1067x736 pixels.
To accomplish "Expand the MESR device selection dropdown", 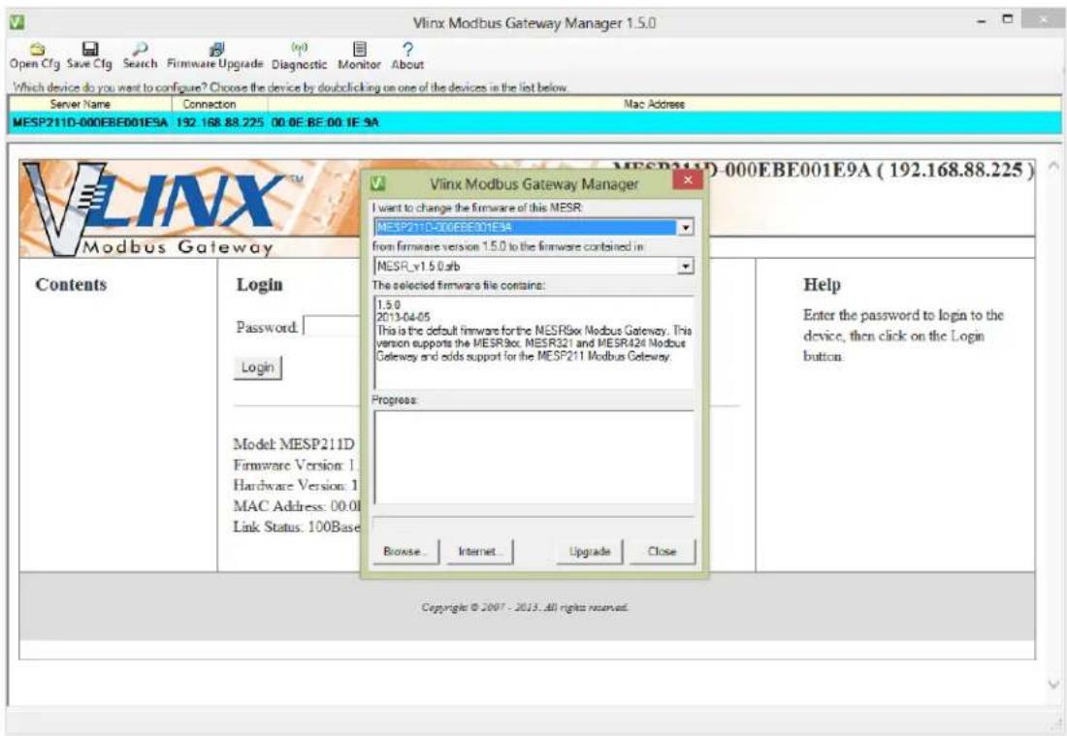I will coord(686,227).
